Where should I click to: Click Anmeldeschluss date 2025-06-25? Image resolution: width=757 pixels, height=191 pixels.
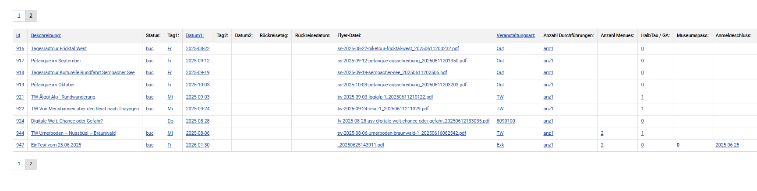727,145
